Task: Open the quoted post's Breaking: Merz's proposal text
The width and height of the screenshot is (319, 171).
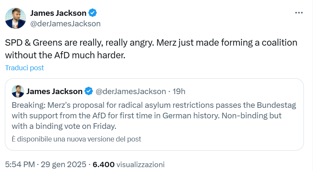Action: click(154, 105)
